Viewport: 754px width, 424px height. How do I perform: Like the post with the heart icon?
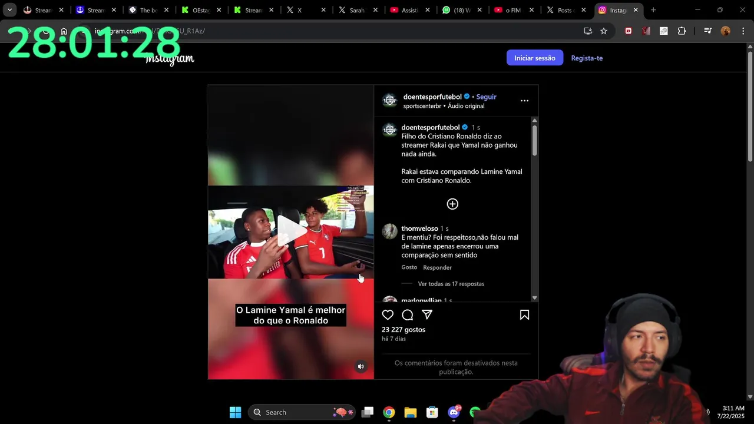[388, 315]
